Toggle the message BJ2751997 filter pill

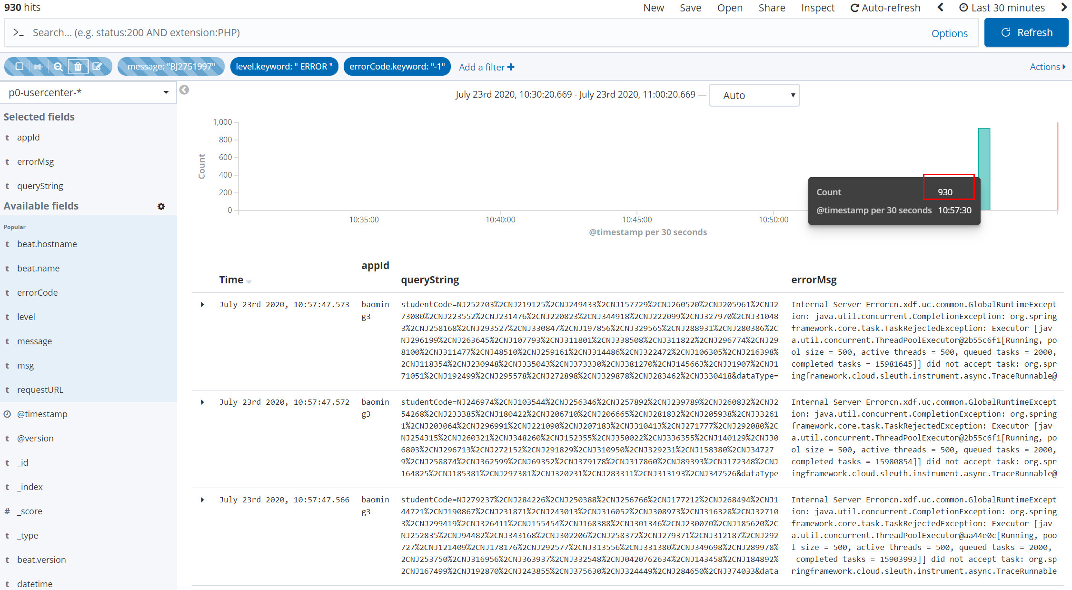point(171,67)
